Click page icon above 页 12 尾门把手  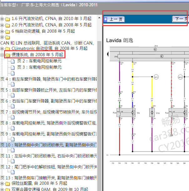(13, 161)
